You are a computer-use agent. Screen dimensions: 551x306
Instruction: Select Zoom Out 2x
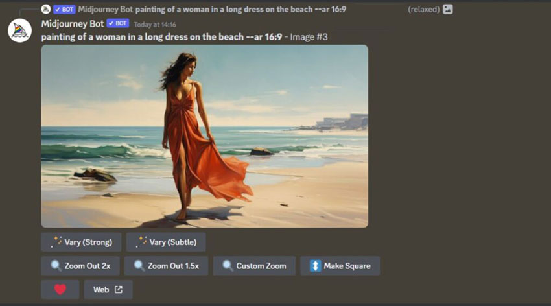click(x=80, y=266)
